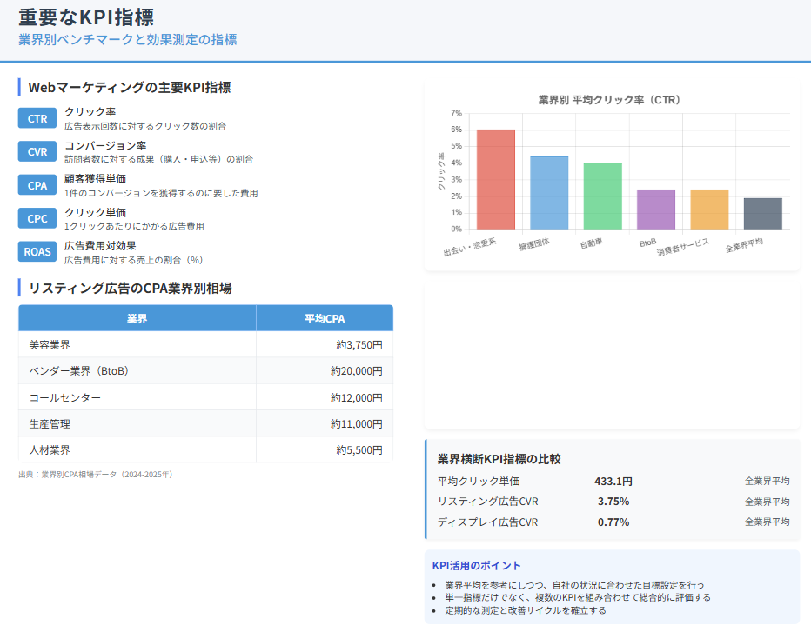Click the 約5,500円 value for 人材業界

coord(359,450)
